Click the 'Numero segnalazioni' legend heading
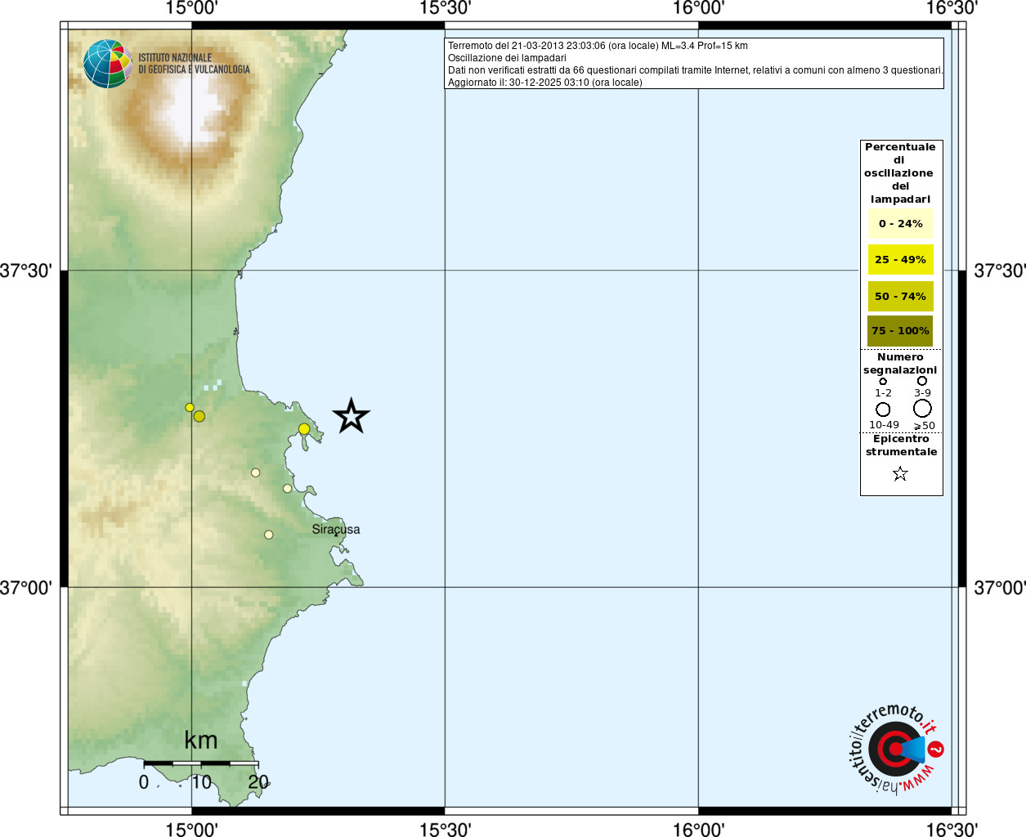The image size is (1026, 837). (900, 364)
